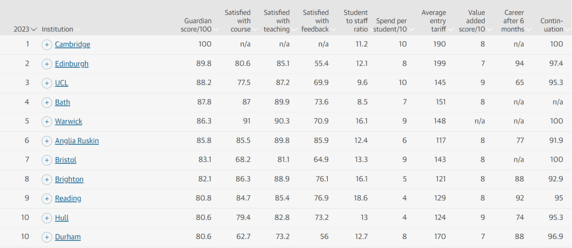This screenshot has width=572, height=248.
Task: Sort table by Institution column header
Action: tap(61, 30)
